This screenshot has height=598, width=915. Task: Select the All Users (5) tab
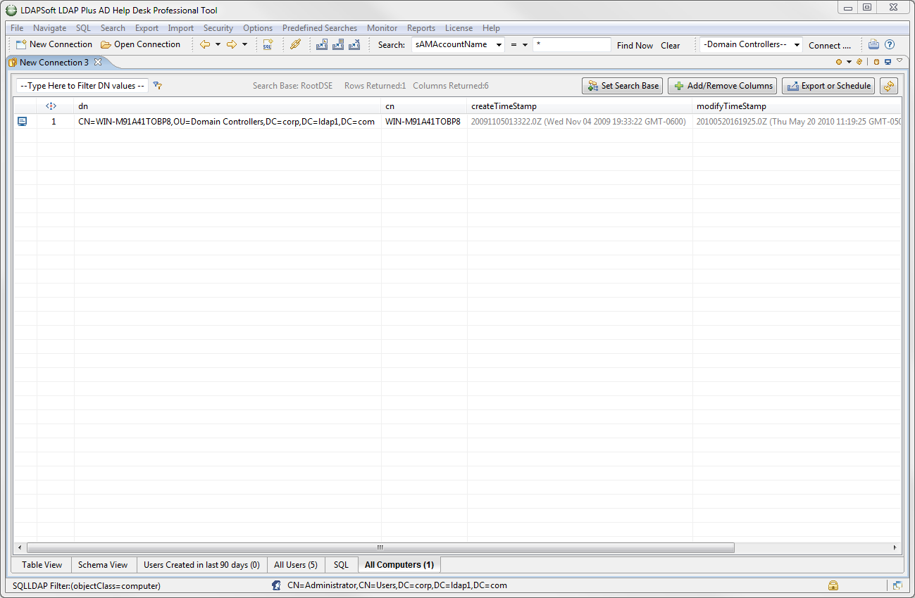(295, 565)
